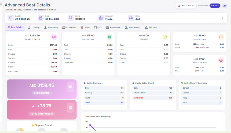Image resolution: width=231 pixels, height=133 pixels.
Task: Click the Deposit Return minus icon
Action: (221, 60)
